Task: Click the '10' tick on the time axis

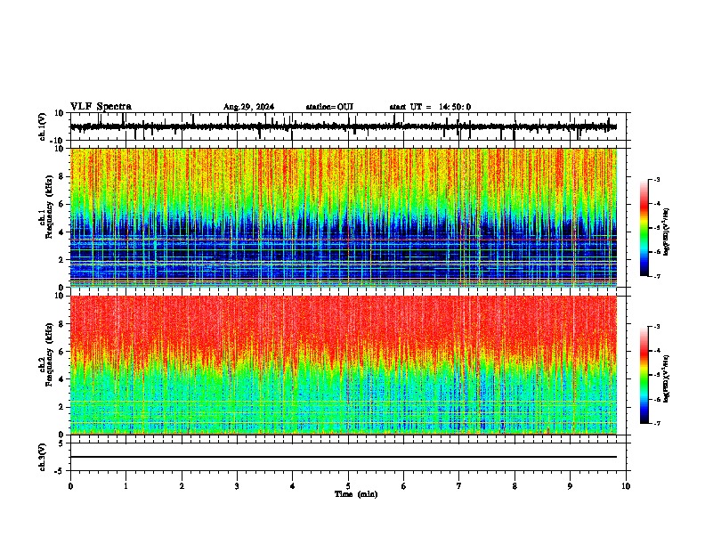Action: click(x=626, y=486)
